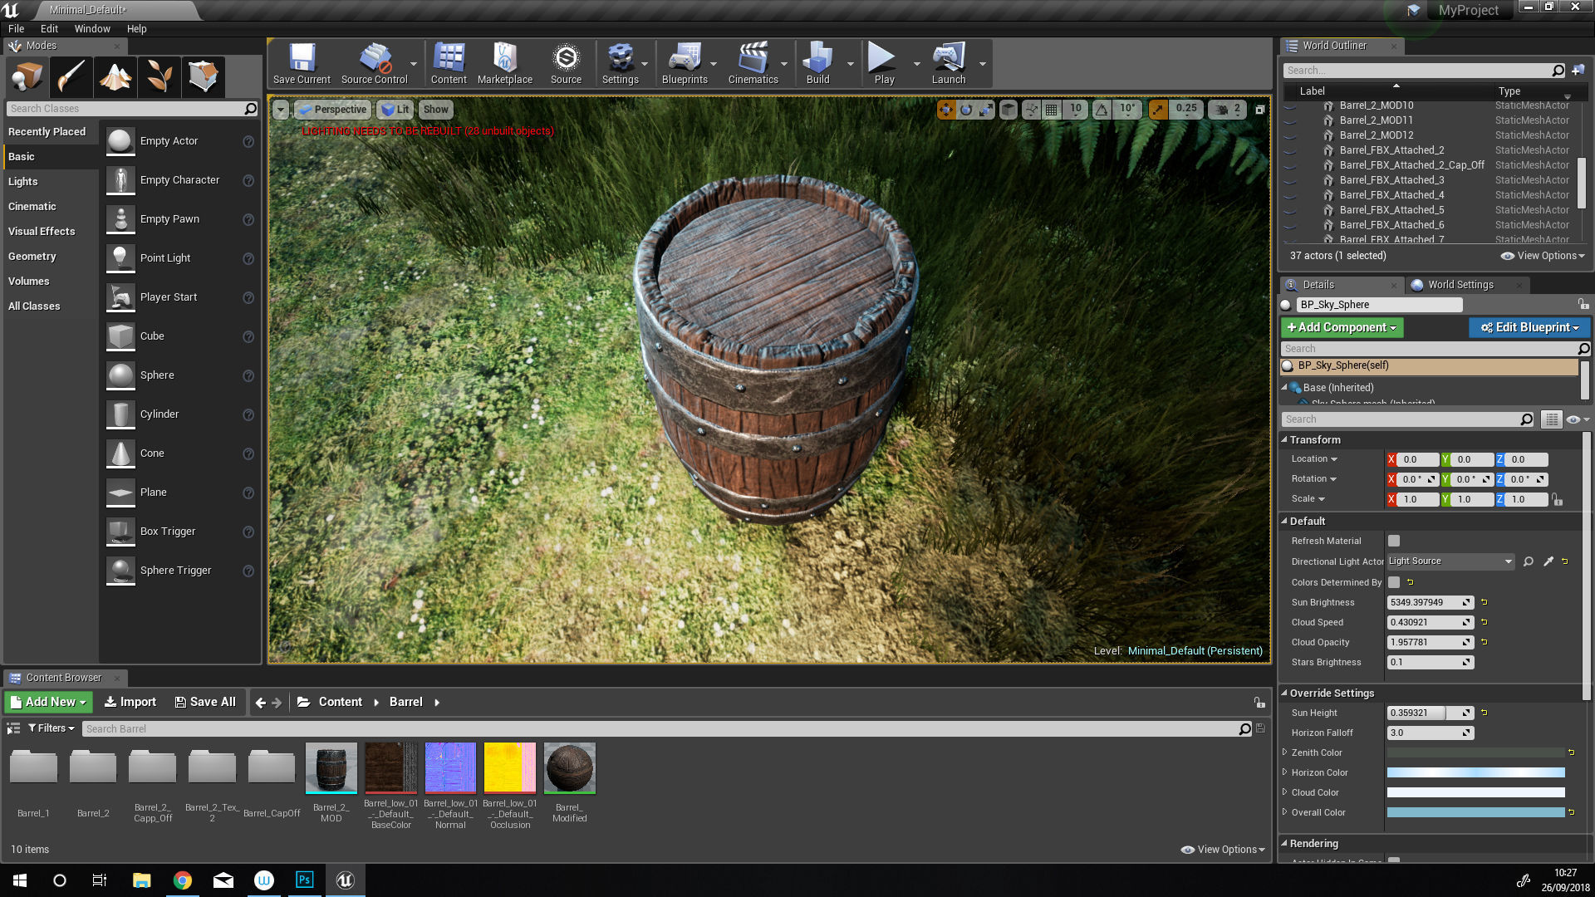Image resolution: width=1595 pixels, height=897 pixels.
Task: Open the File menu
Action: 16,28
